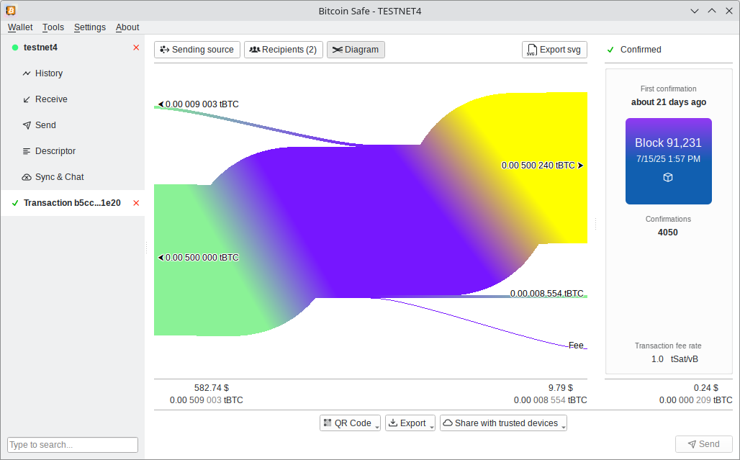Maximize the Bitcoin Safe window
Screen dimensions: 740x460
[712, 11]
